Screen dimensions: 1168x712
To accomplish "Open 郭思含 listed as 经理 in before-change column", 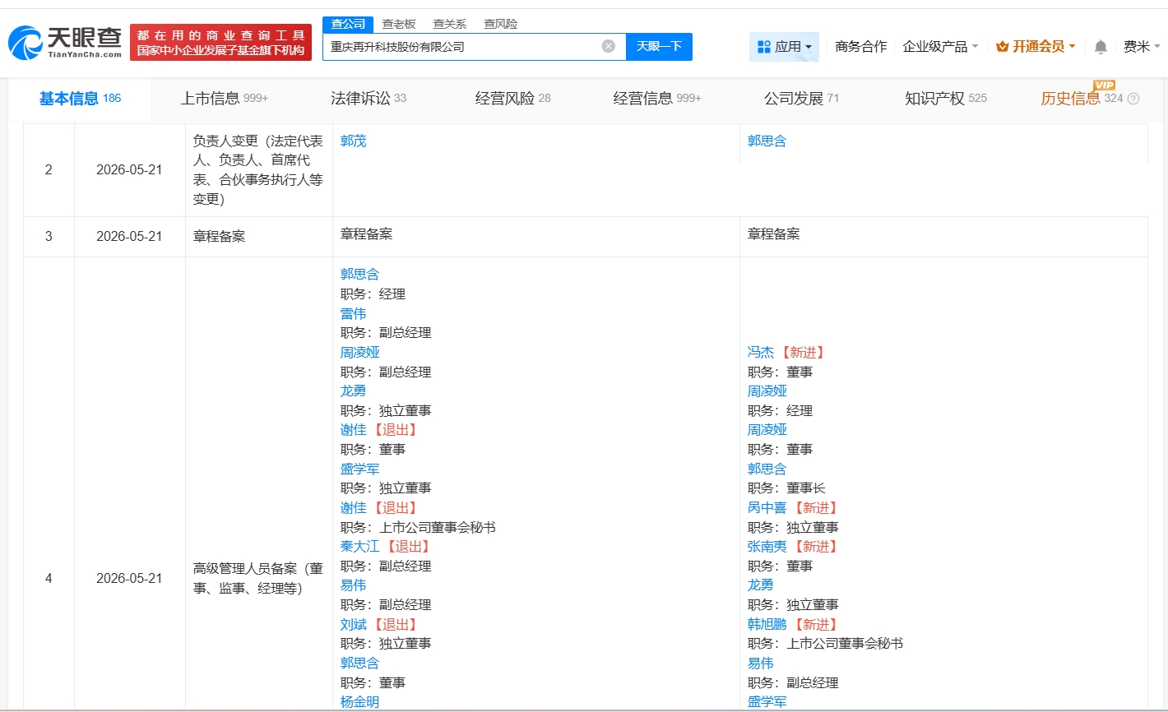I will pos(360,275).
